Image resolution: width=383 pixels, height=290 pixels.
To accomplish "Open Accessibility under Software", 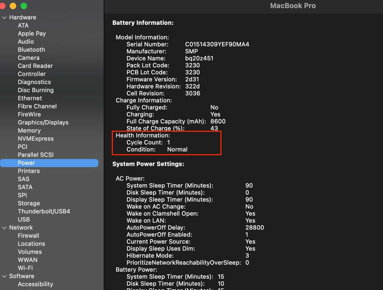I will pos(36,284).
